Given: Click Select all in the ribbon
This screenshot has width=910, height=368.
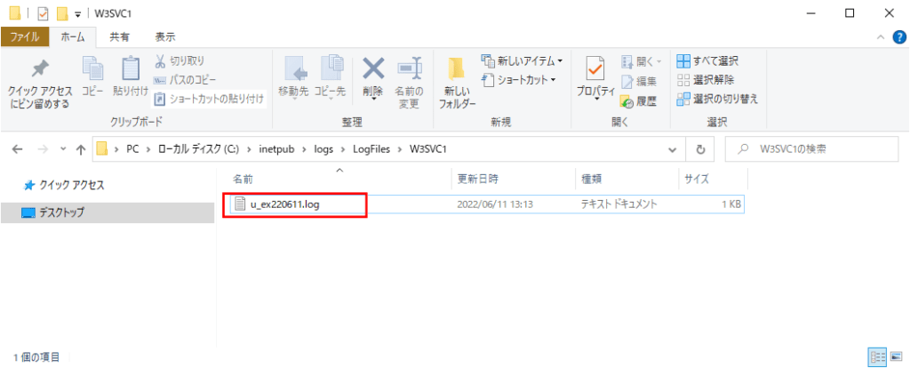Looking at the screenshot, I should click(x=708, y=61).
